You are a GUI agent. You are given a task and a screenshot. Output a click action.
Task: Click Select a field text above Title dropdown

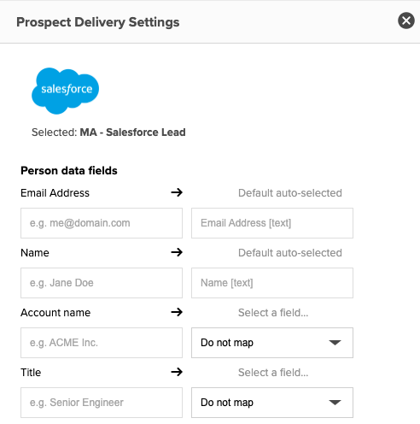point(273,373)
